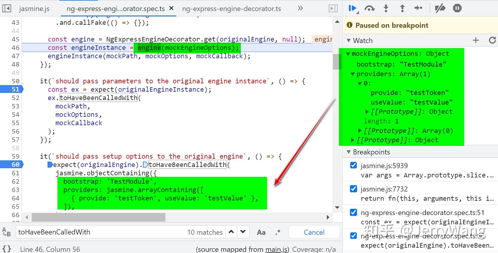Toggle the breakpoint on line 51
Screen dimensions: 498x253
point(11,89)
